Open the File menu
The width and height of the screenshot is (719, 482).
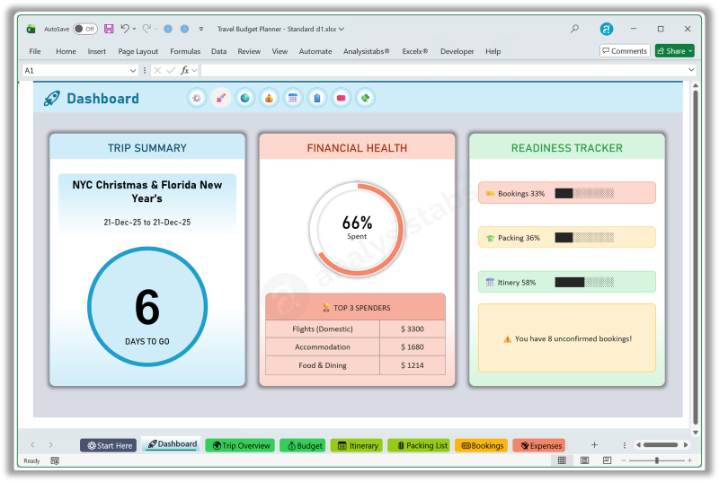(35, 51)
